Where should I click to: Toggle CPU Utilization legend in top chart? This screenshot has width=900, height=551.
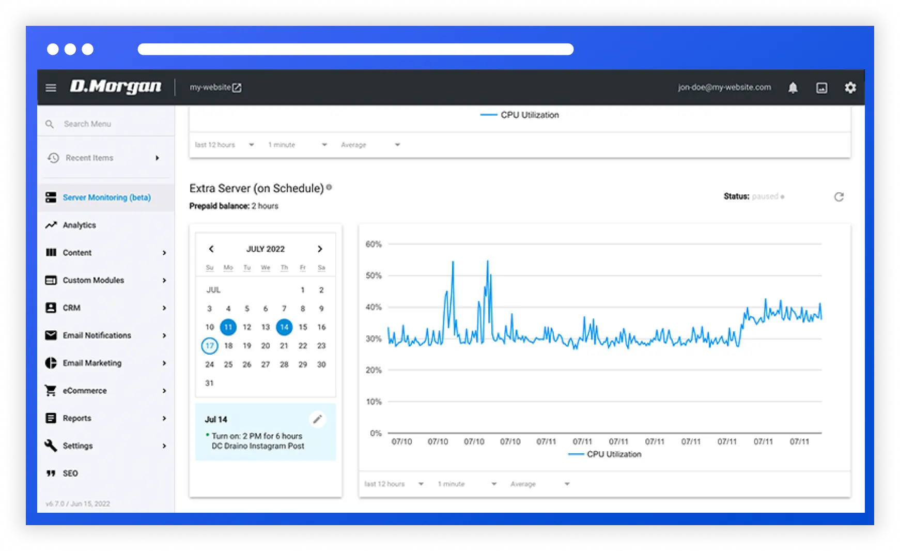point(519,115)
